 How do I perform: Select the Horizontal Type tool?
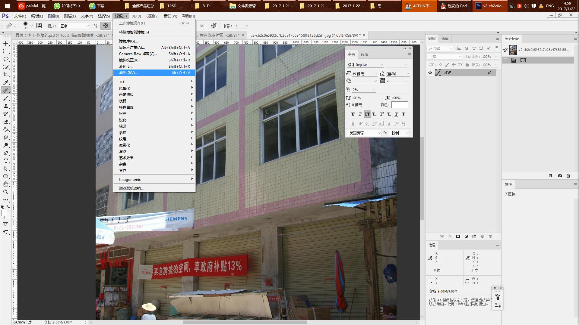click(6, 161)
